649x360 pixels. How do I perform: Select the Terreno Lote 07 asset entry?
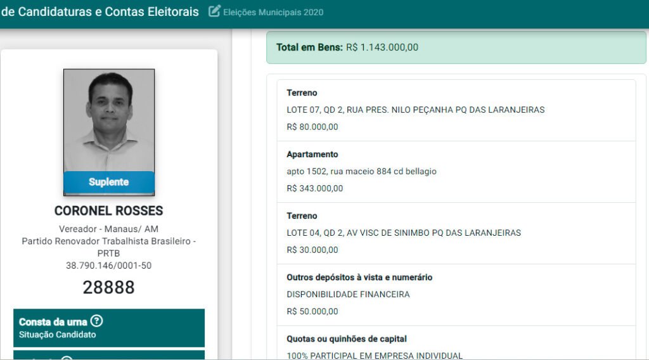pos(456,110)
